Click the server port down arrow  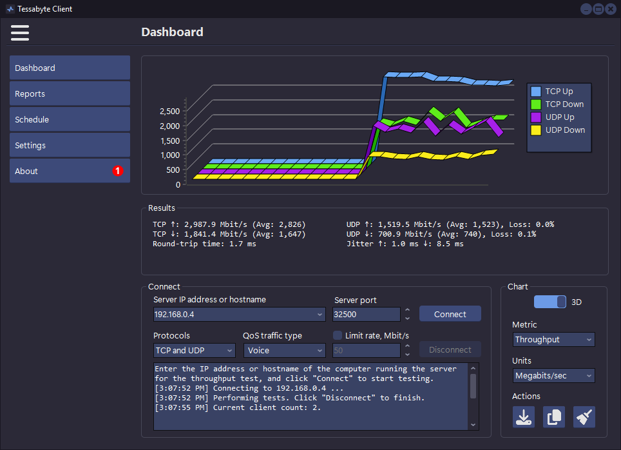coord(407,318)
